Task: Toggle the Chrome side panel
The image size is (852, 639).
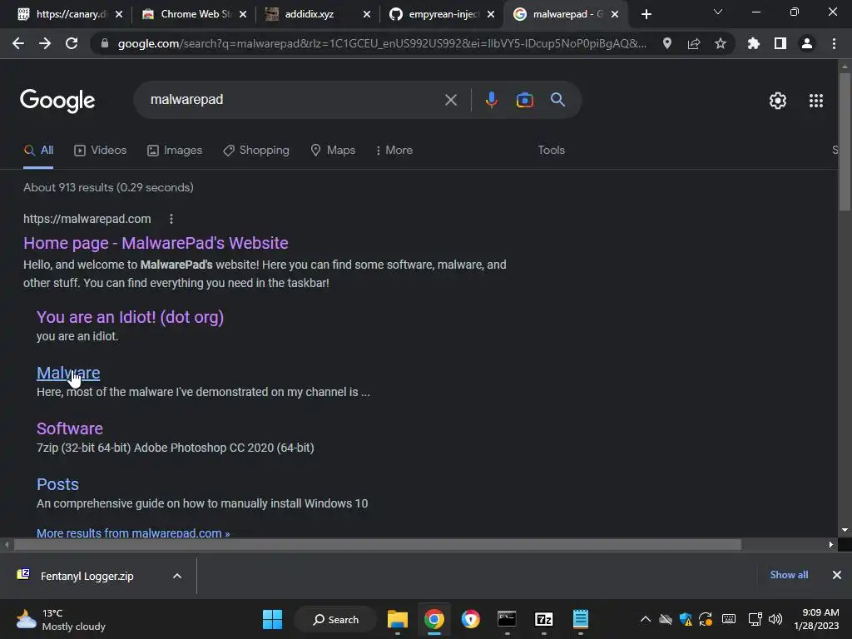Action: (x=780, y=43)
